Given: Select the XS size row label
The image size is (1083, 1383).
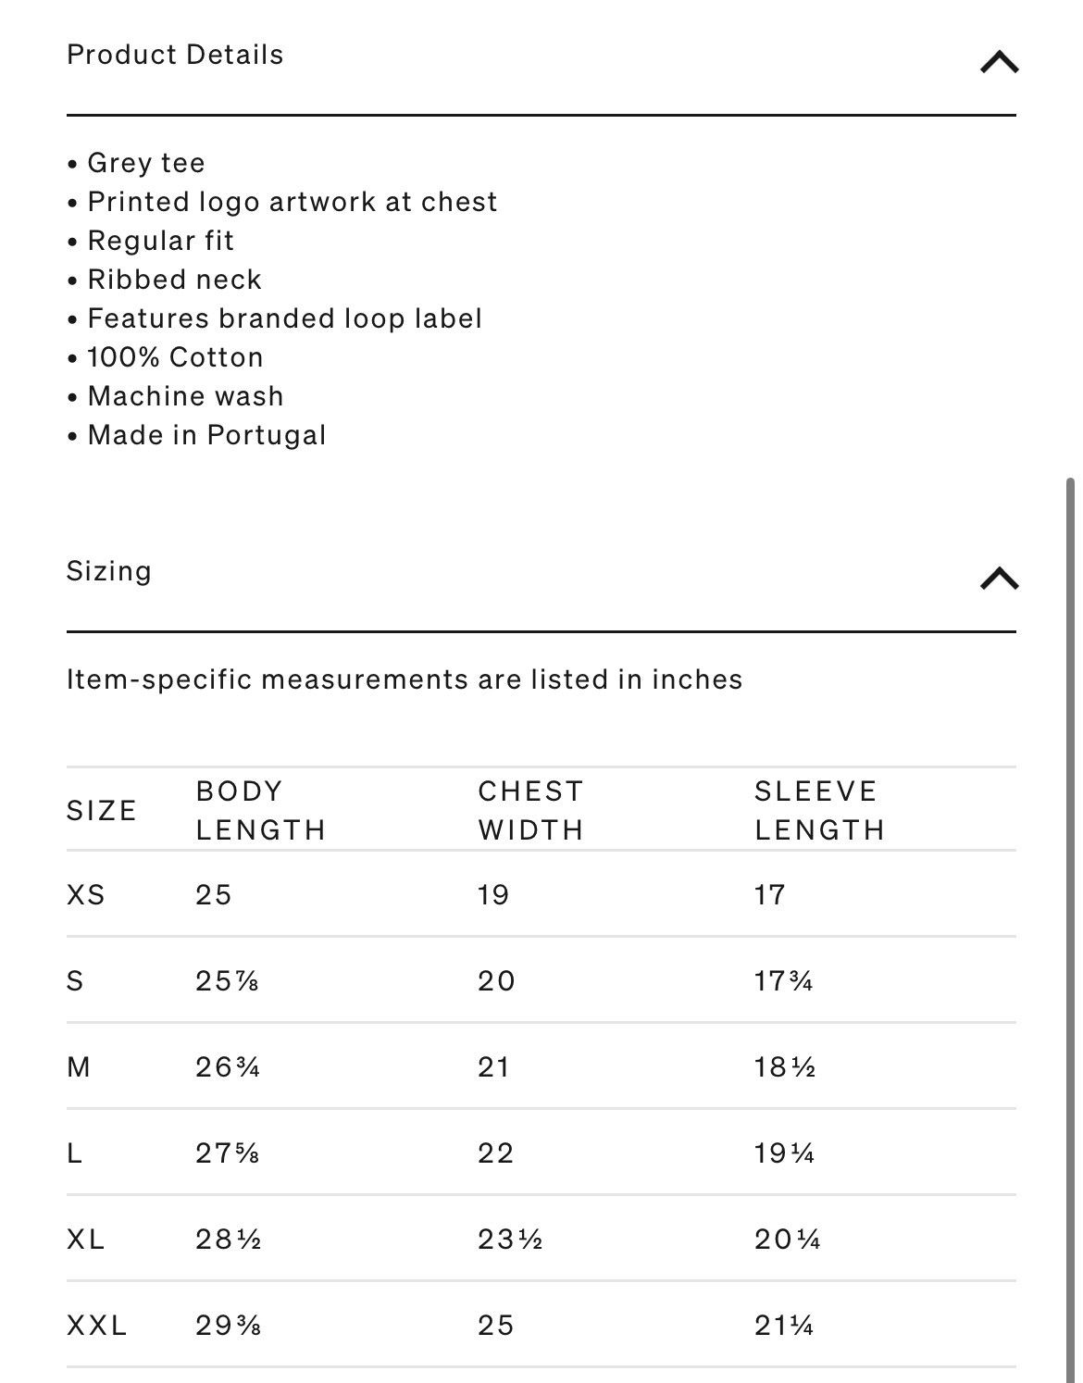Looking at the screenshot, I should [x=86, y=894].
